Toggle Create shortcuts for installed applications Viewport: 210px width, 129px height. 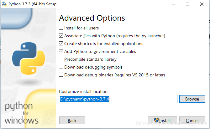pos(61,44)
